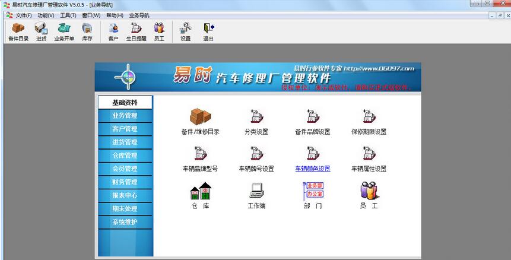Click the 仓库 warehouse icon
Image resolution: width=511 pixels, height=260 pixels.
pyautogui.click(x=201, y=191)
